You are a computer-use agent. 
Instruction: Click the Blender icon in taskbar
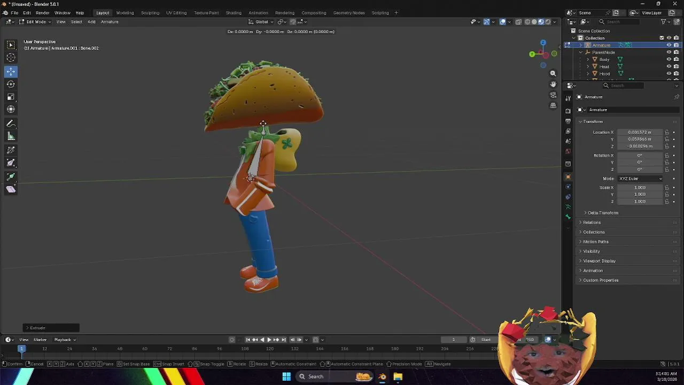pyautogui.click(x=382, y=376)
